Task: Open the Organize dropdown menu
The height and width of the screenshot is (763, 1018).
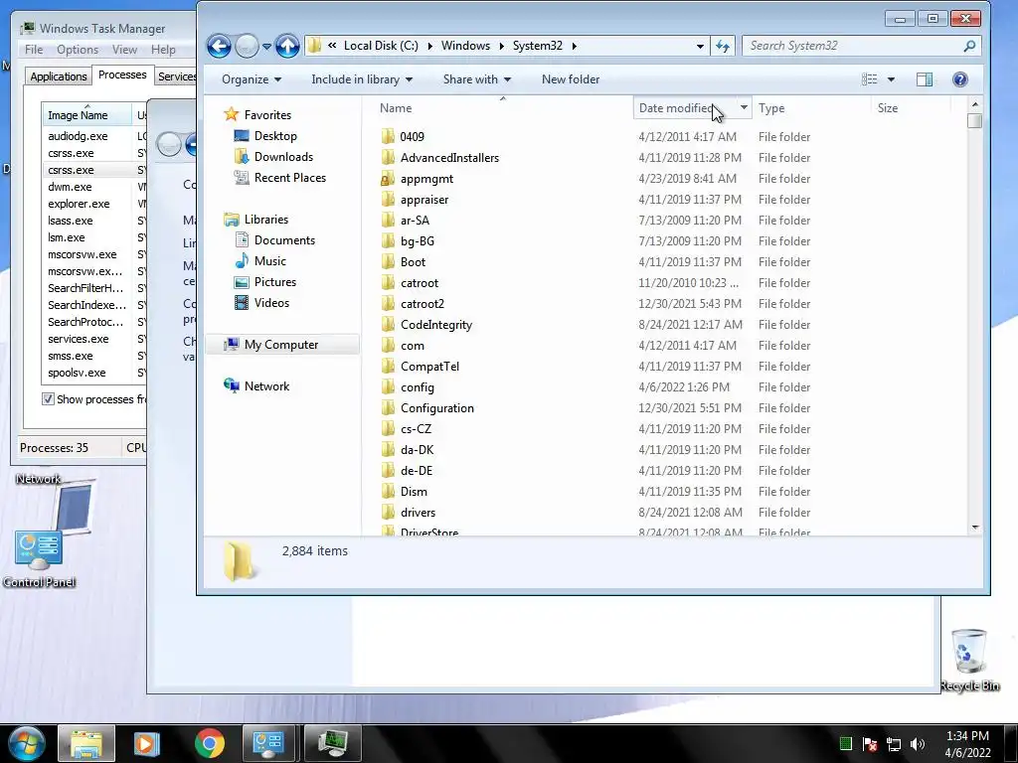Action: pos(252,79)
